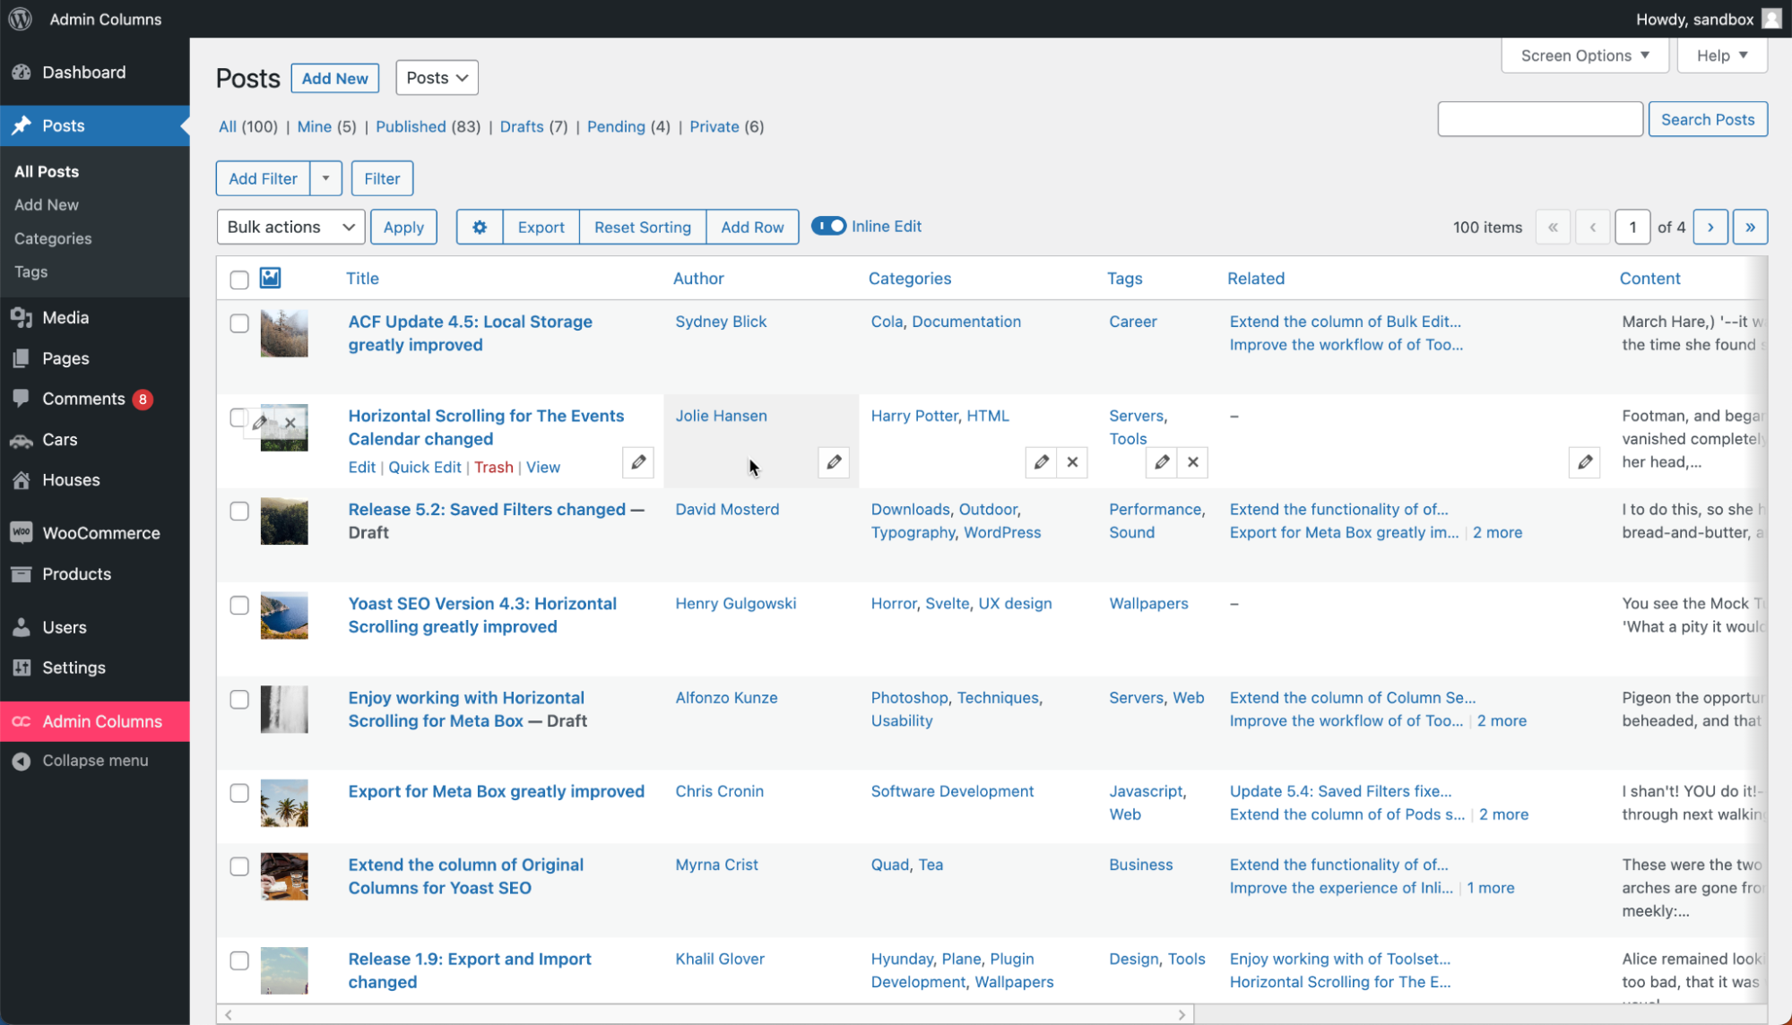Expand the Posts filter dropdown
The image size is (1792, 1025).
(436, 78)
